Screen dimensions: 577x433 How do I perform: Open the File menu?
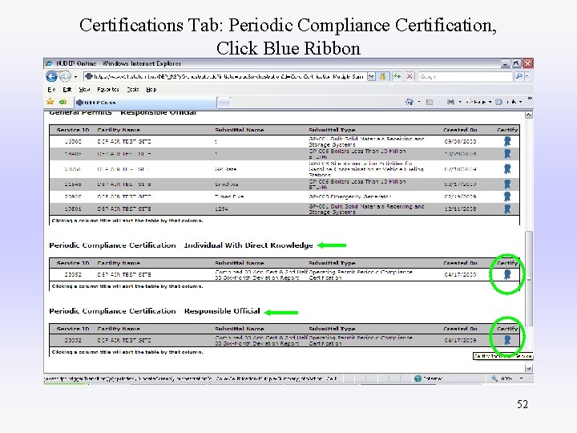click(x=51, y=90)
